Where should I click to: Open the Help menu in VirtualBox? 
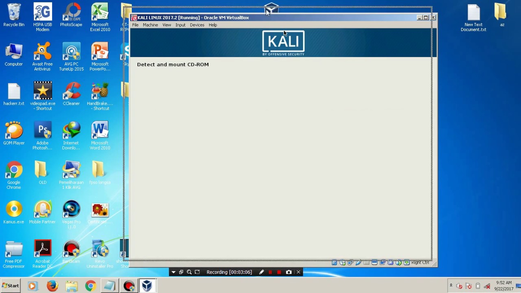(x=213, y=25)
